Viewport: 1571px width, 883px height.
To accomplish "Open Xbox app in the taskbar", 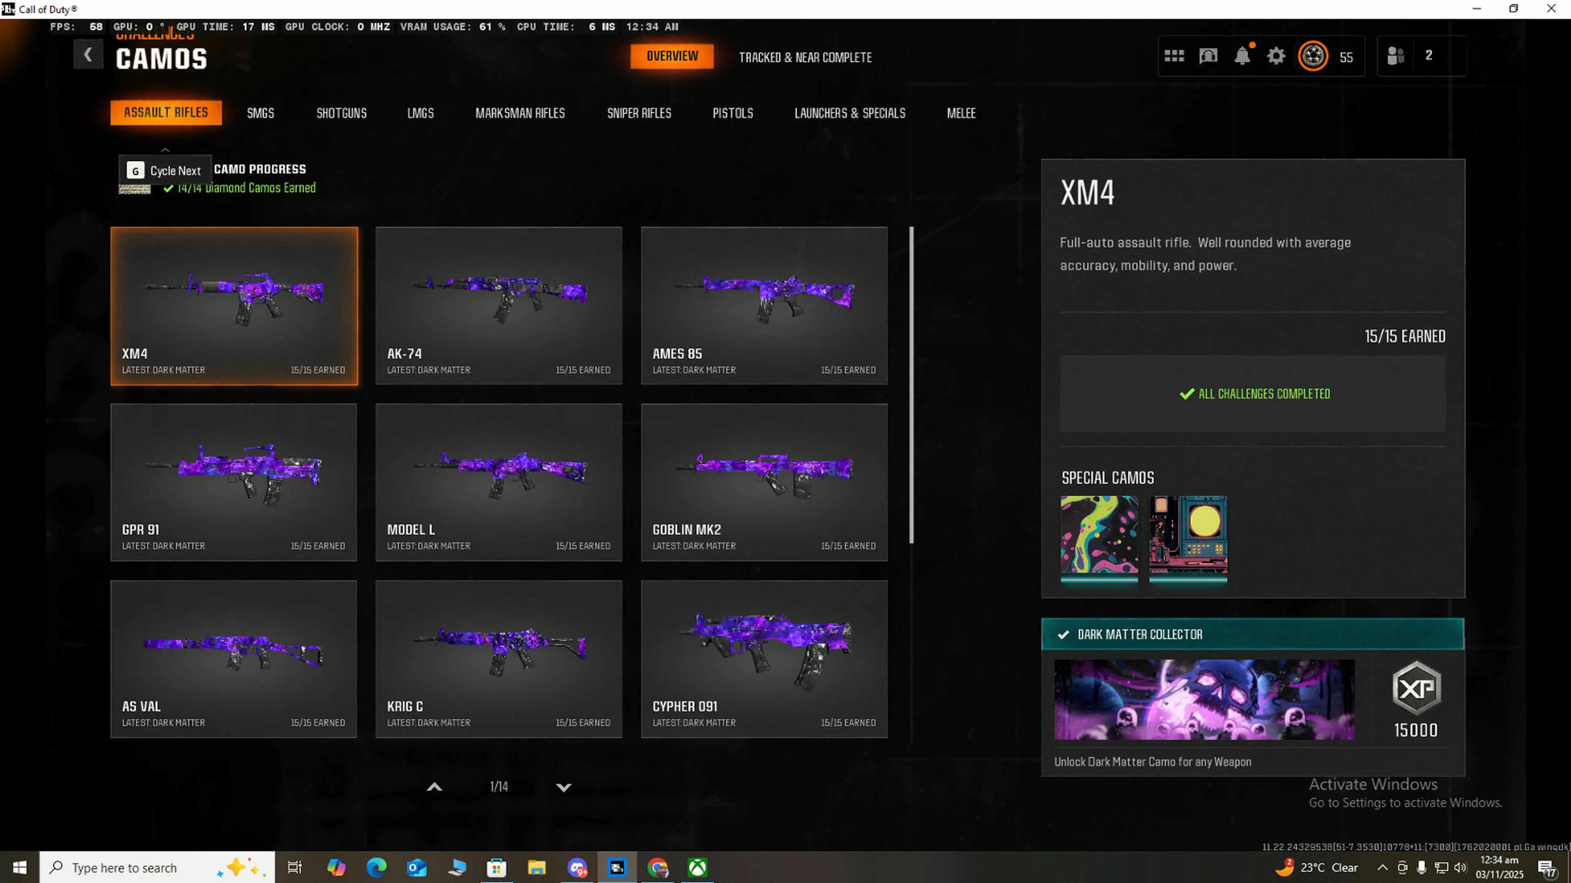I will pos(697,867).
